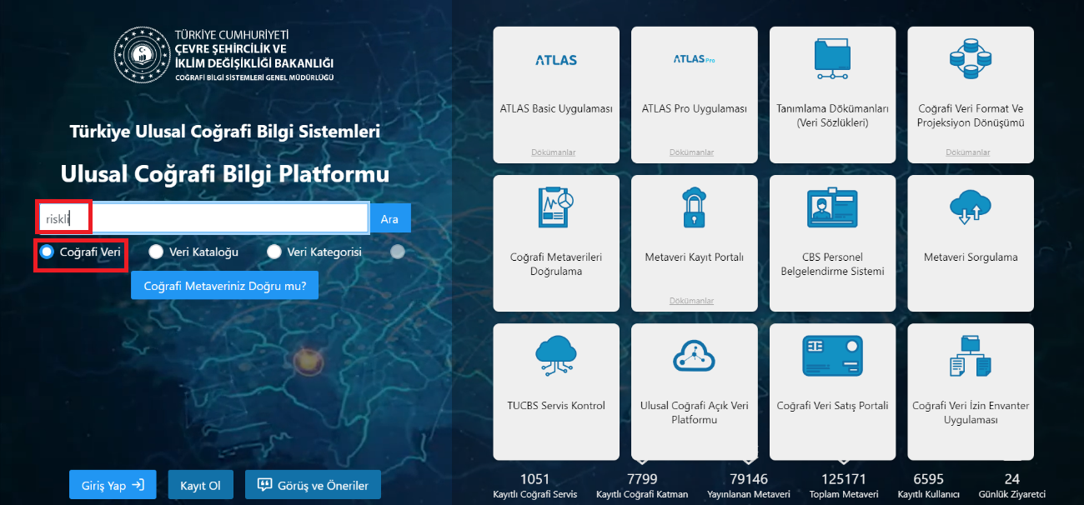
Task: Click the ministry emblem logo
Action: tap(142, 55)
